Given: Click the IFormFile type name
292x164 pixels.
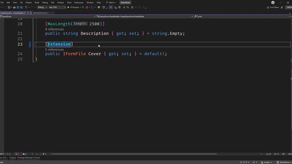Looking at the screenshot, I should (74, 54).
